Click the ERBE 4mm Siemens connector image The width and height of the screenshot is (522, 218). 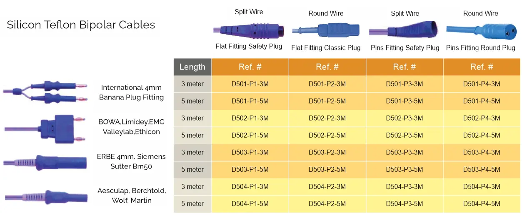[46, 162]
